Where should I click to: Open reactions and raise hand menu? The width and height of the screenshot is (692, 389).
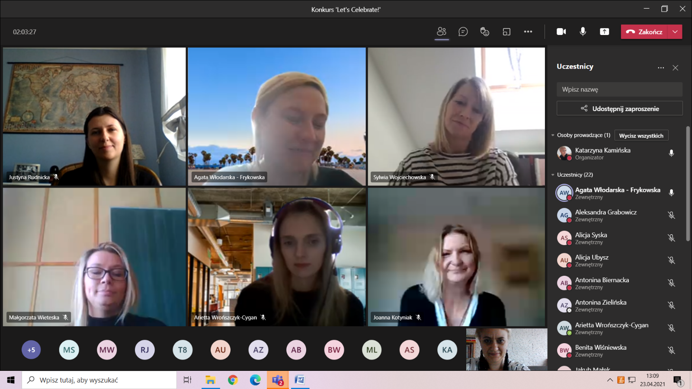coord(485,32)
